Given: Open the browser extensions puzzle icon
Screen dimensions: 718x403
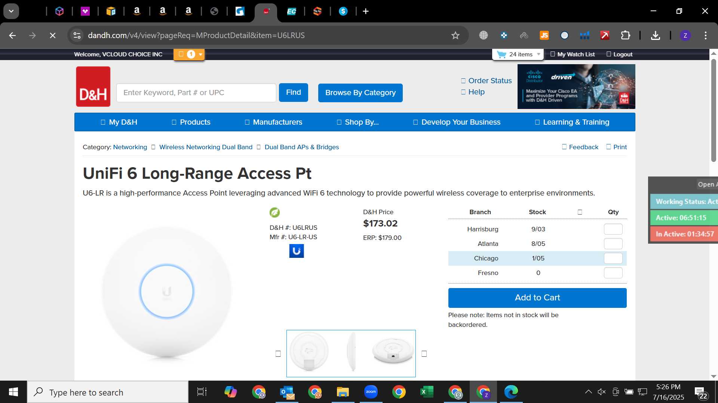Looking at the screenshot, I should (626, 35).
